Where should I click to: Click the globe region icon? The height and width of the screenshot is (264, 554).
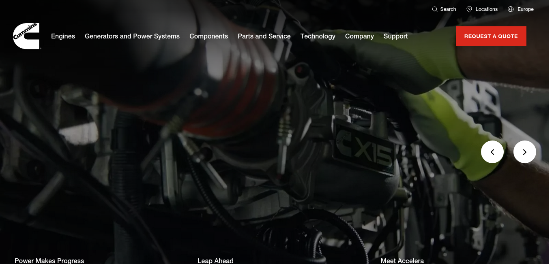point(511,9)
